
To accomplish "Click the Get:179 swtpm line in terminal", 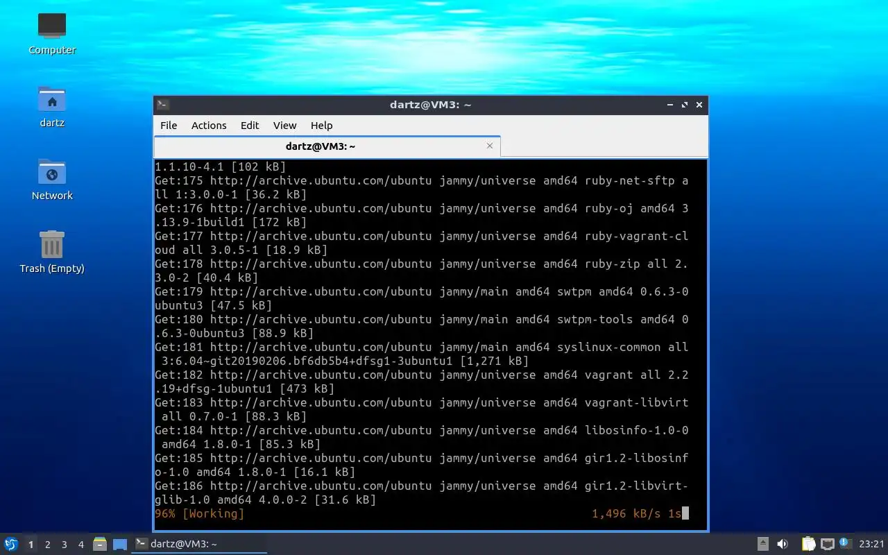I will [421, 298].
